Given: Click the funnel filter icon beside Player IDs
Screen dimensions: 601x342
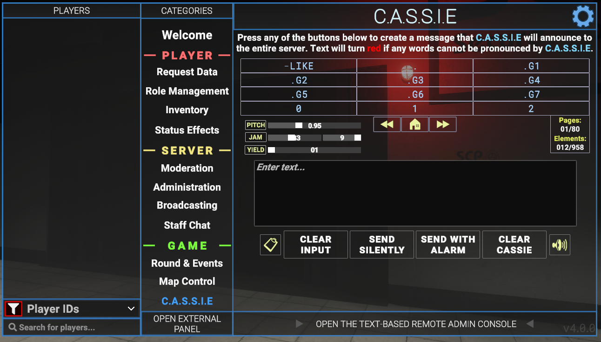Looking at the screenshot, I should tap(13, 309).
